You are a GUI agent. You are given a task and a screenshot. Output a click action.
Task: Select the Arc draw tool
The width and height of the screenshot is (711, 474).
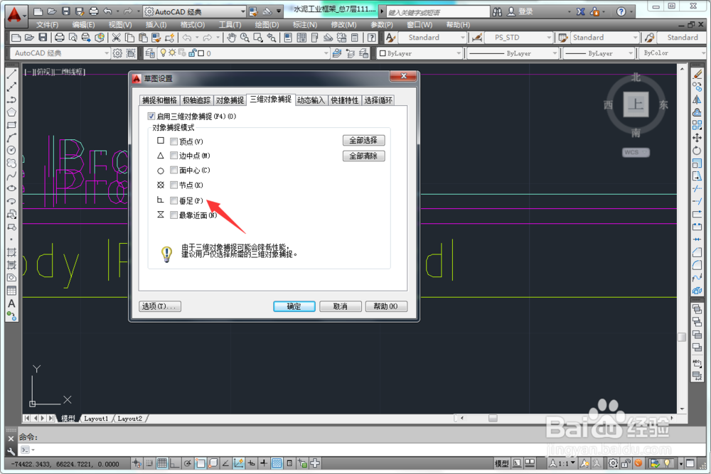(11, 137)
